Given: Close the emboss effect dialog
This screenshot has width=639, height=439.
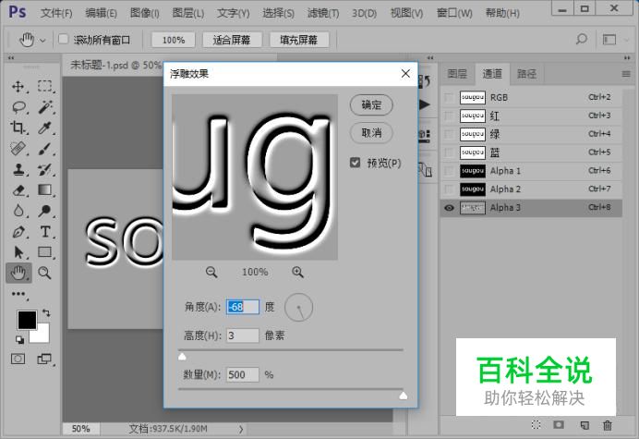Looking at the screenshot, I should coord(405,73).
